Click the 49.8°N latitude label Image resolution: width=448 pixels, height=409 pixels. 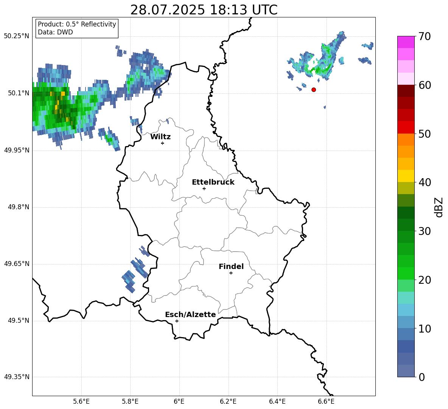pos(19,207)
